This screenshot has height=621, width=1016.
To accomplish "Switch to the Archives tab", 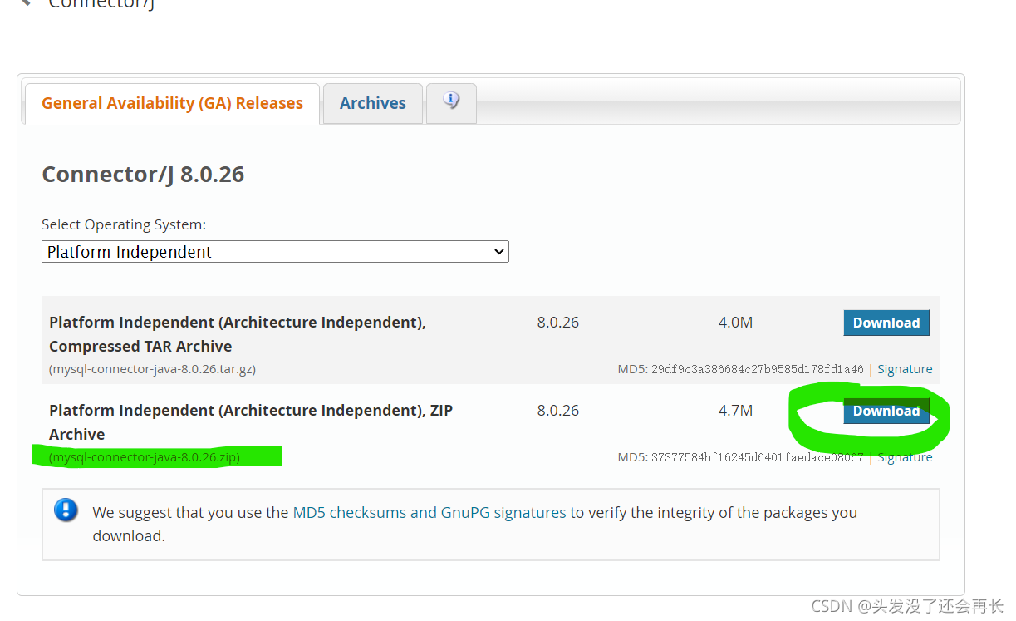I will click(373, 103).
